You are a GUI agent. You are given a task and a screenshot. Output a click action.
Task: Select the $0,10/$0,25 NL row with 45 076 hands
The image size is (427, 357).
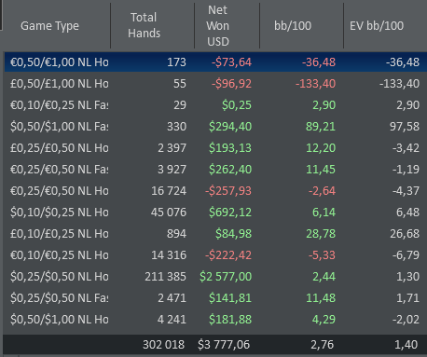215,213
